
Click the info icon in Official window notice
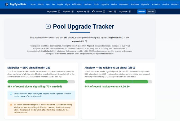point(11,94)
